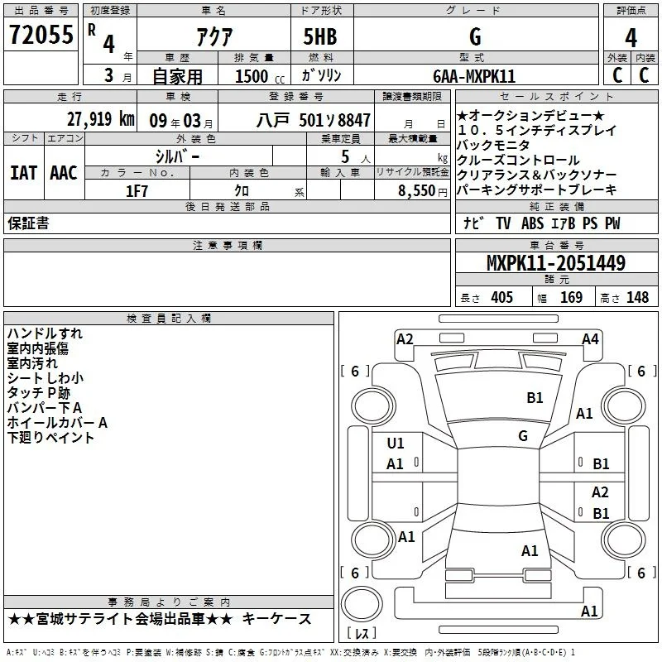Click the equipment code ABS
The width and height of the screenshot is (662, 662).
(532, 223)
